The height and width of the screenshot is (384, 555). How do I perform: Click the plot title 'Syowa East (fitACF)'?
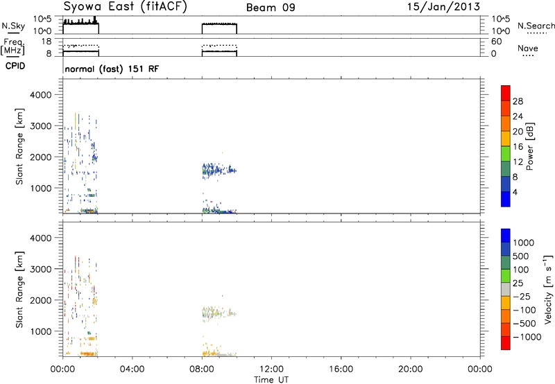(126, 7)
